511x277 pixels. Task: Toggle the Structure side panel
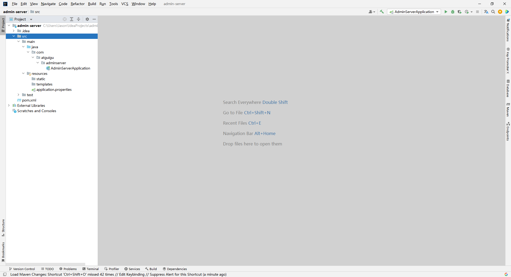[x=3, y=228]
